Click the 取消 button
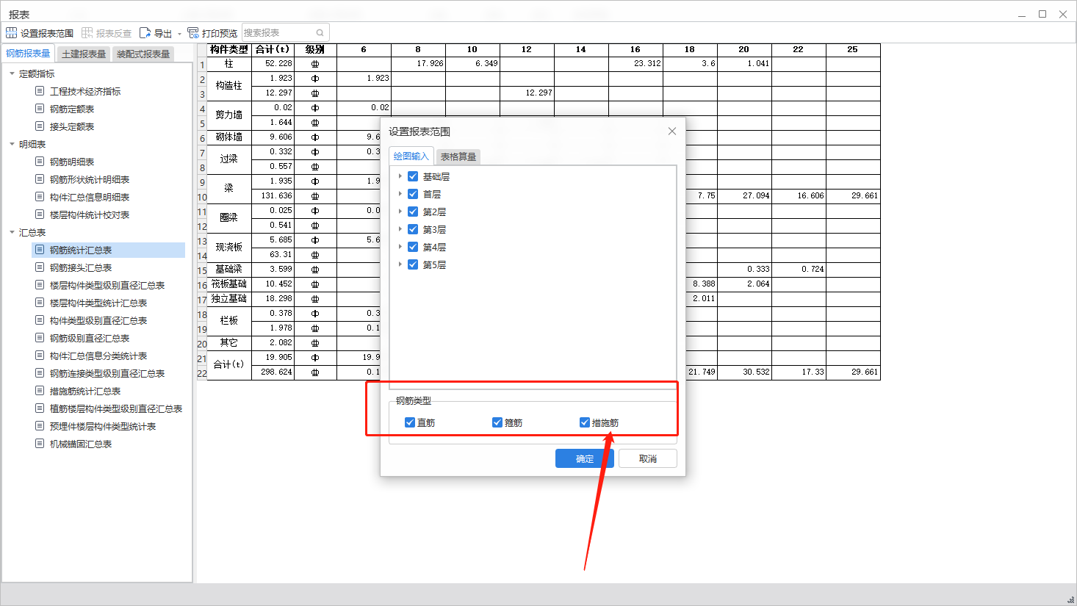1077x606 pixels. pos(648,458)
